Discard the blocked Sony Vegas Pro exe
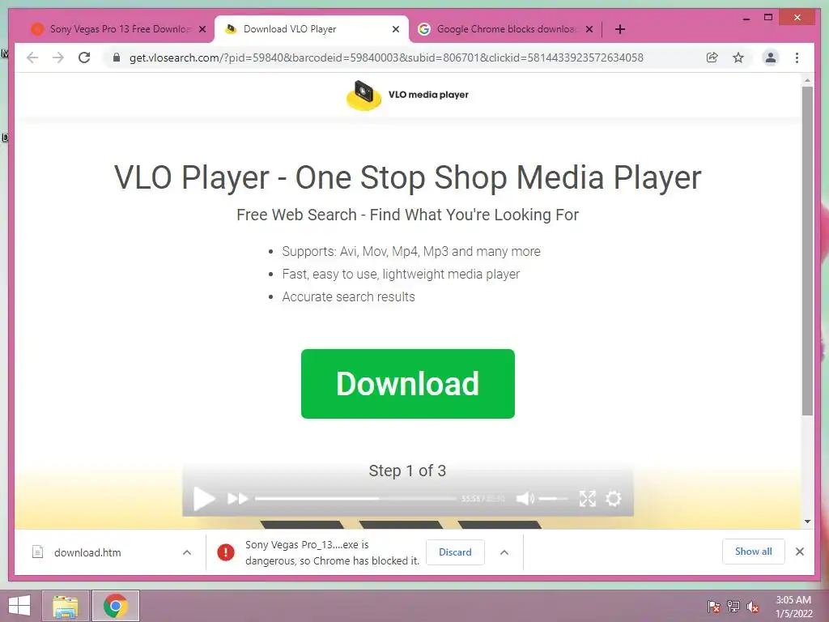 click(x=455, y=552)
